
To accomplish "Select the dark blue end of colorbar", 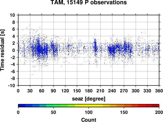I will coord(22,106).
